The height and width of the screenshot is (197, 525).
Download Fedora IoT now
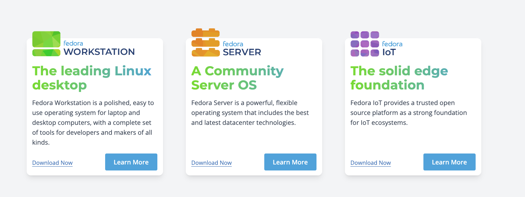[x=371, y=163]
